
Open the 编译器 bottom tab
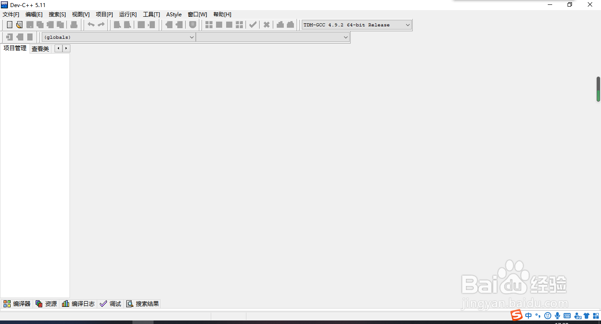17,304
